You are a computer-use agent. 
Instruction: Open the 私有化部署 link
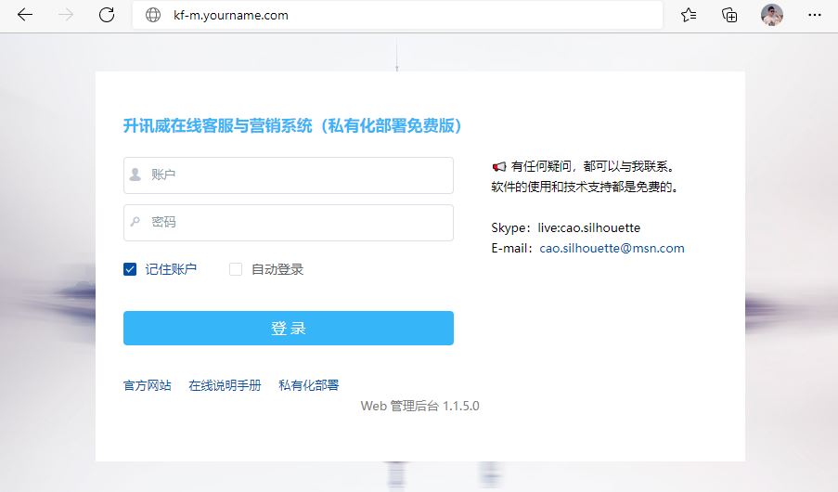[309, 385]
